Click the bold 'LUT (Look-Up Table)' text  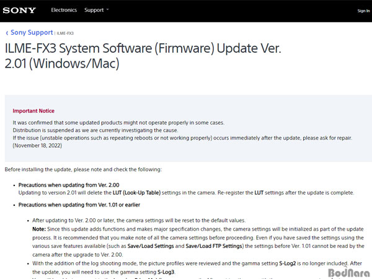coord(136,193)
